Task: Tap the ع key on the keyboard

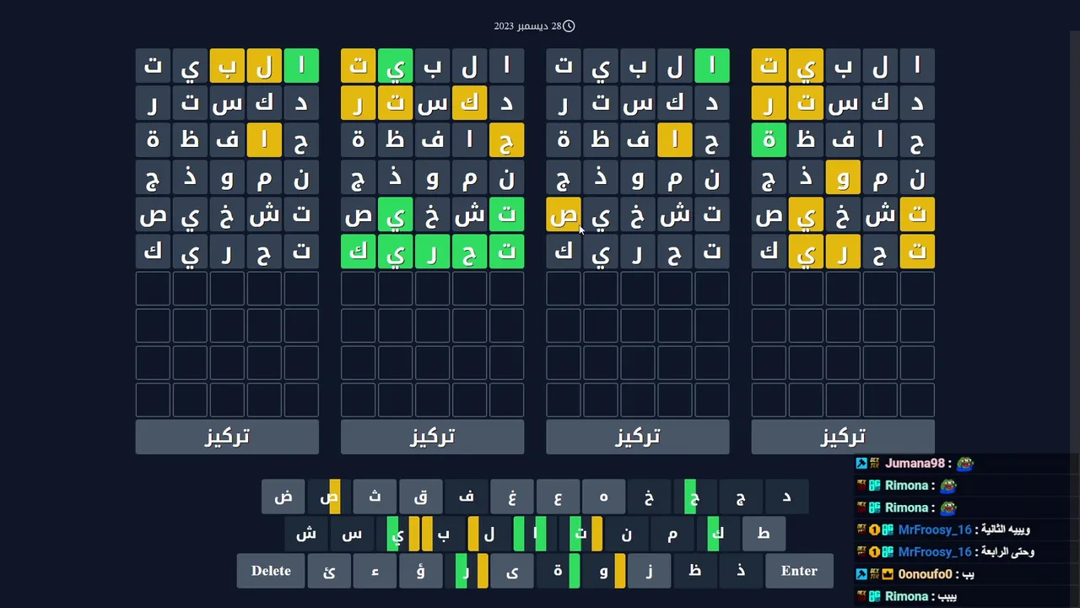Action: pos(558,497)
